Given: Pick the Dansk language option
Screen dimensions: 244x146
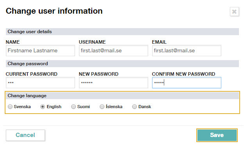Looking at the screenshot, I should point(135,107).
